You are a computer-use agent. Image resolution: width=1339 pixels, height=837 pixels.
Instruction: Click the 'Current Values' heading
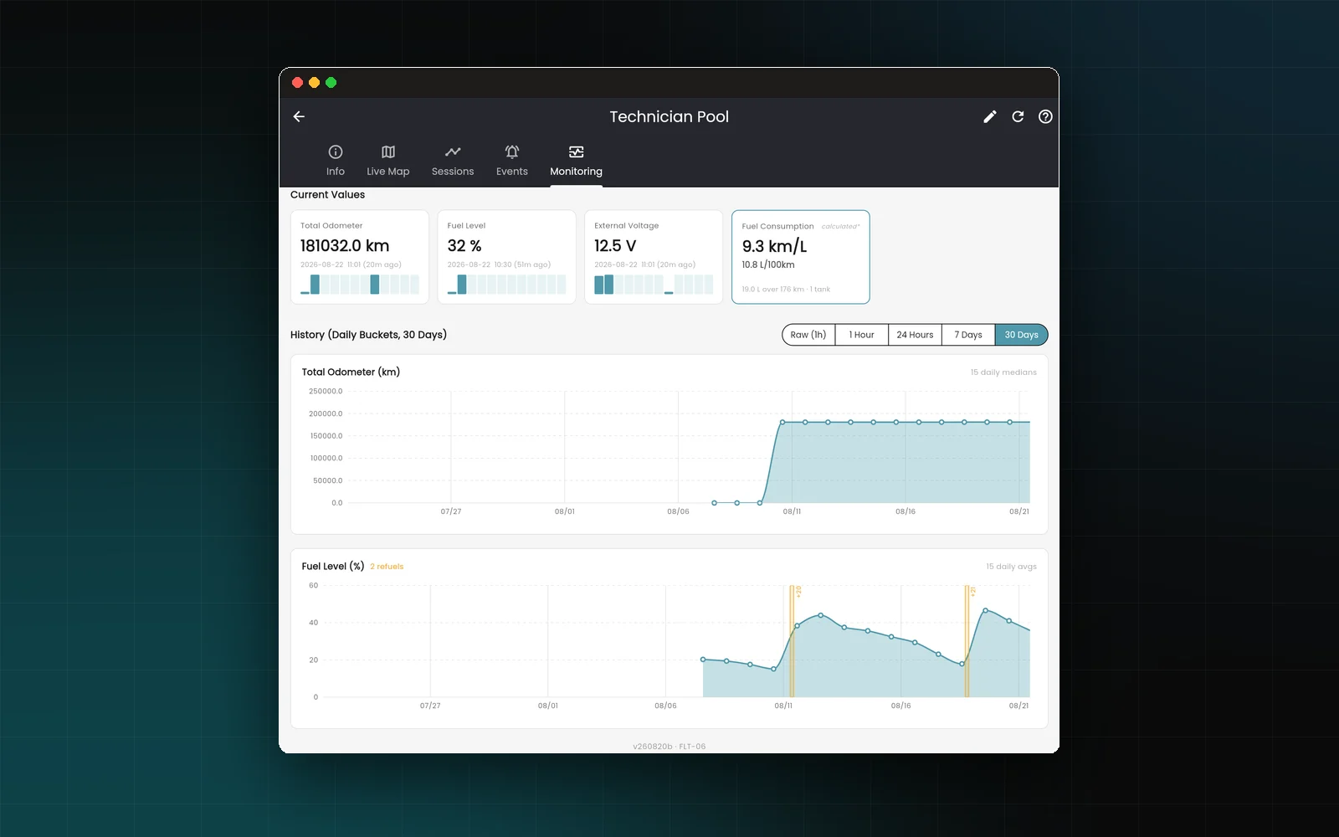327,195
